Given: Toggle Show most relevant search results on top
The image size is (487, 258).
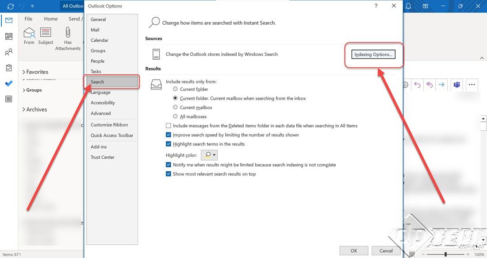Looking at the screenshot, I should 169,174.
